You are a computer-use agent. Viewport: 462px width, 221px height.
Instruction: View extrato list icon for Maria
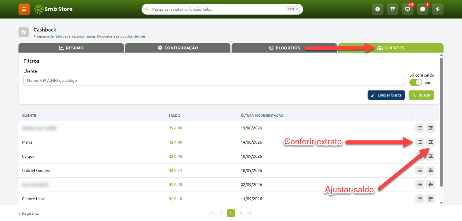click(420, 142)
